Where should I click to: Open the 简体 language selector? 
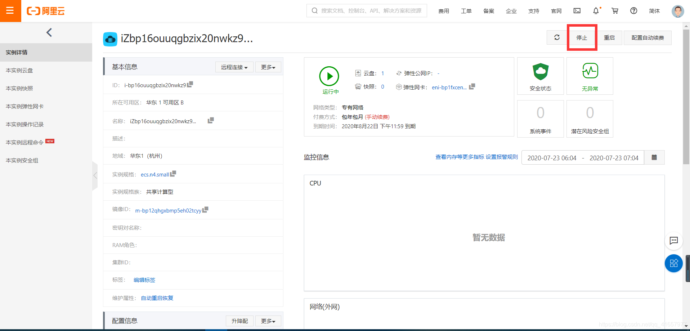click(654, 11)
